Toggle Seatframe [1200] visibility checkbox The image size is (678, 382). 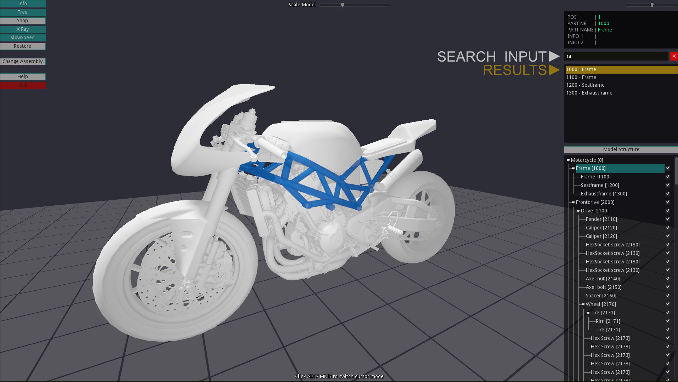(667, 185)
